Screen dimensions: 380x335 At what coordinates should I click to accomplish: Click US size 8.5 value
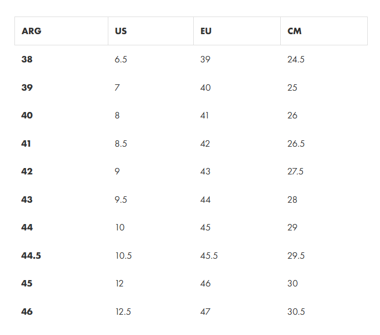tap(121, 143)
